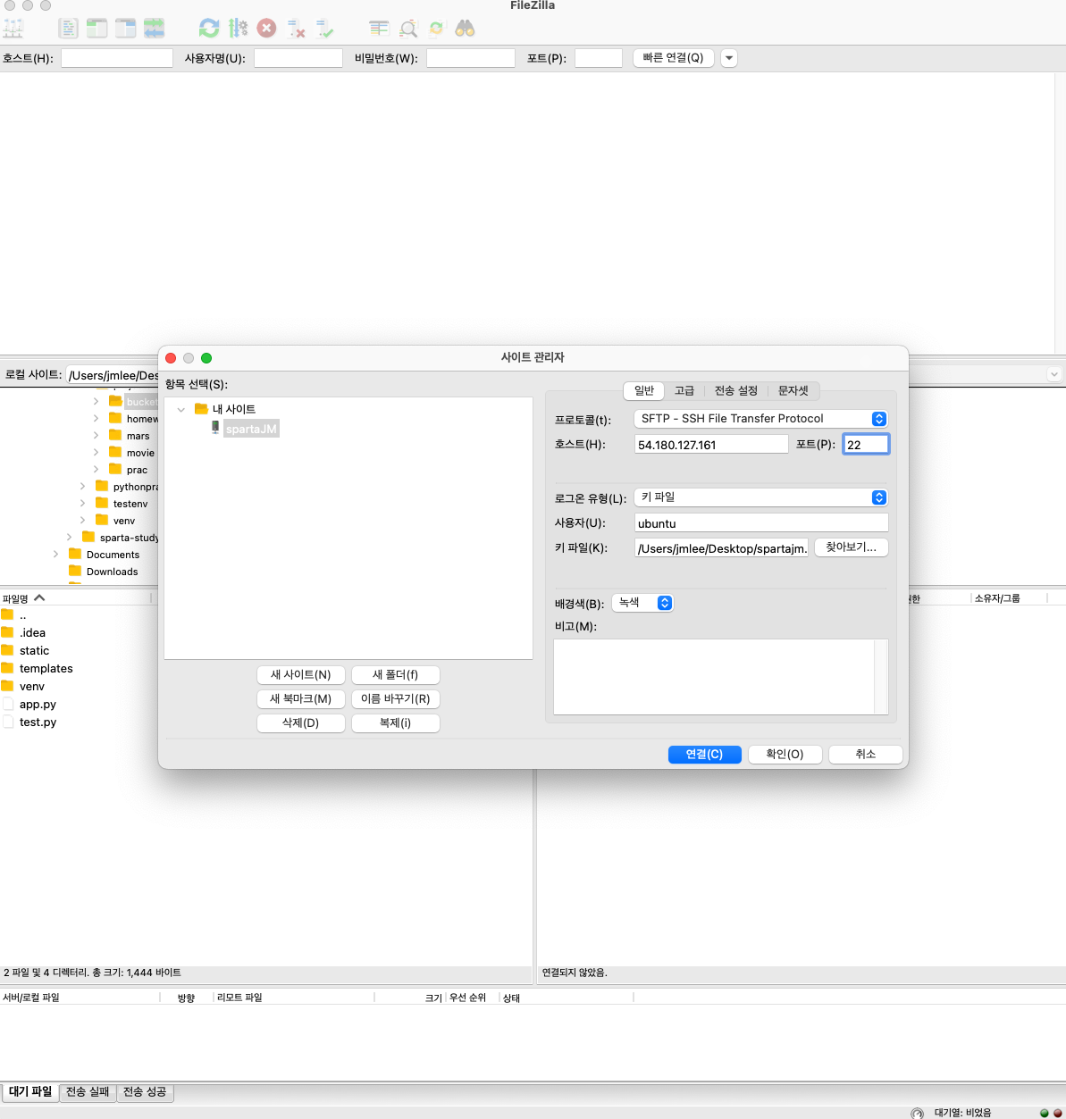Screen dimensions: 1066x1119
Task: Open the 로그온 유형 키 파일 dropdown
Action: coord(761,497)
